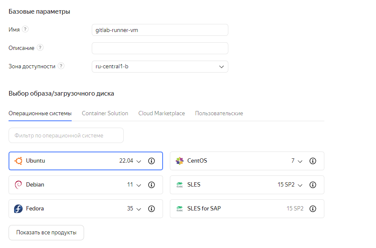The width and height of the screenshot is (376, 248).
Task: Show info for the Debian image
Action: (x=151, y=185)
